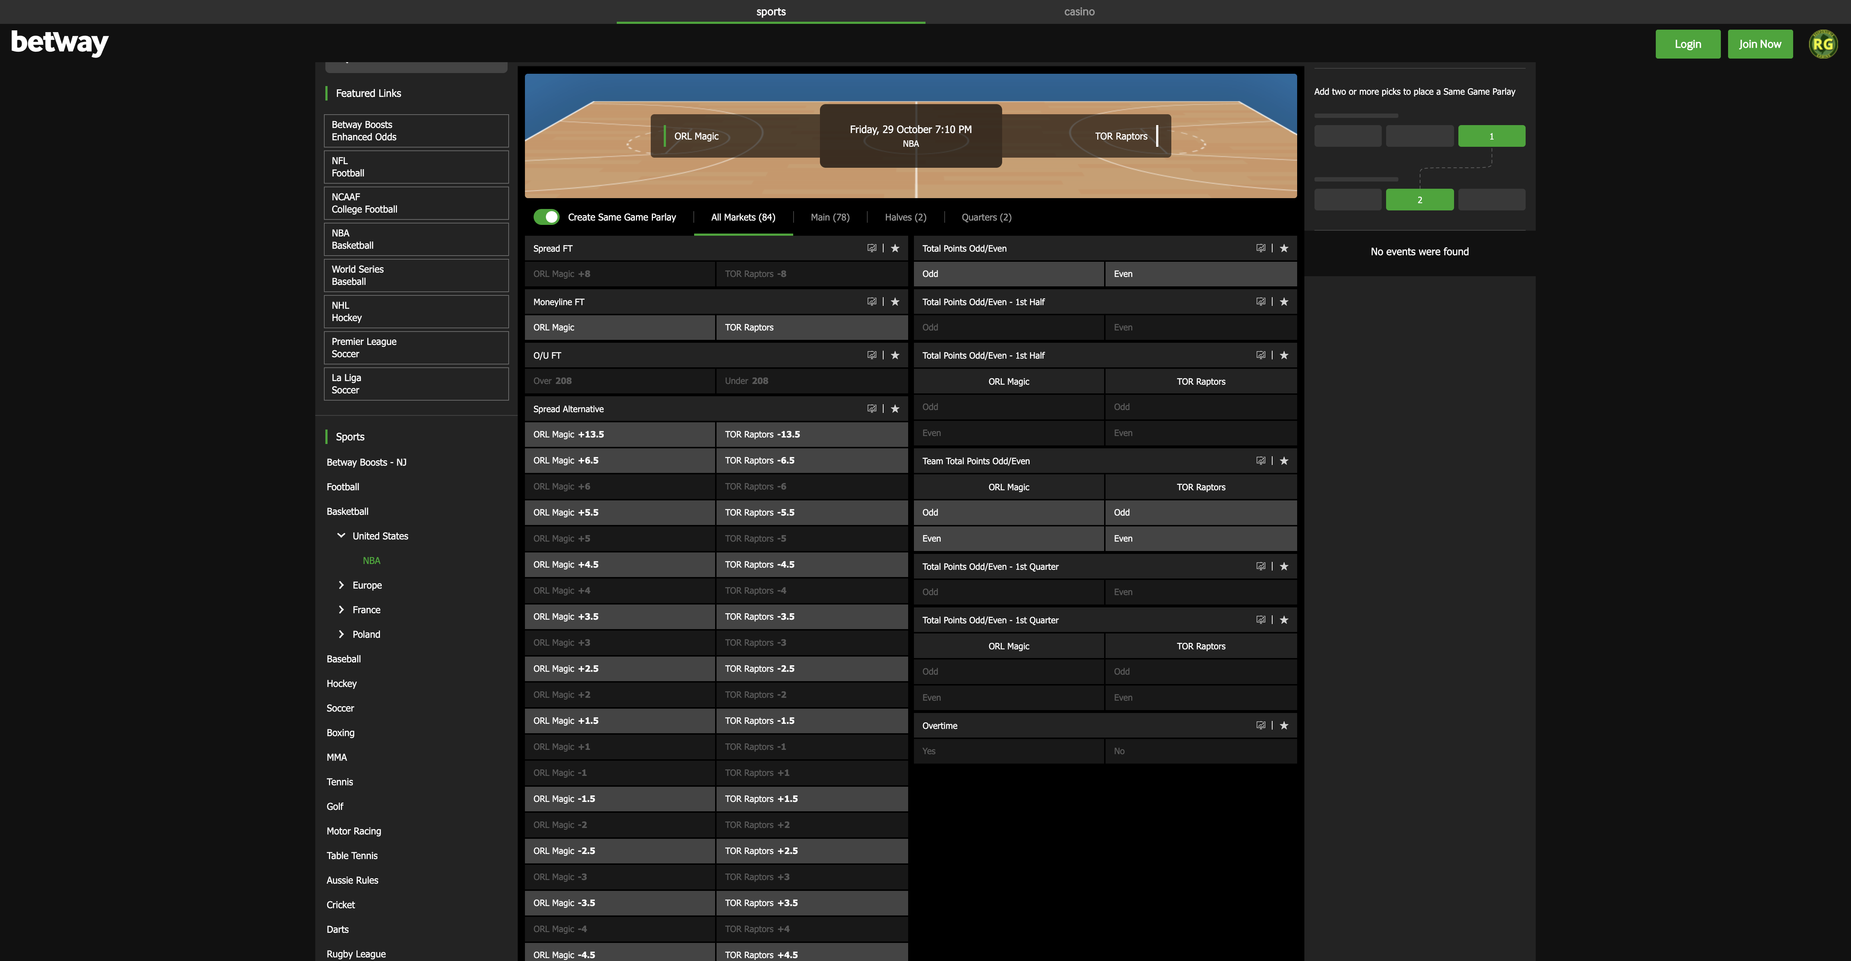Favorite the Team Total Points Odd/Even market

(x=1283, y=461)
